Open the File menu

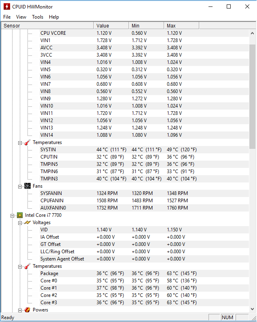point(7,17)
